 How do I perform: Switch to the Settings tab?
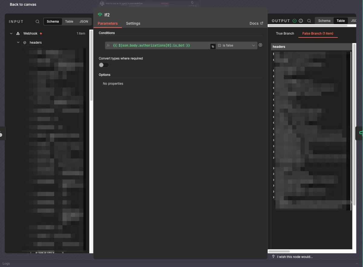tap(133, 24)
